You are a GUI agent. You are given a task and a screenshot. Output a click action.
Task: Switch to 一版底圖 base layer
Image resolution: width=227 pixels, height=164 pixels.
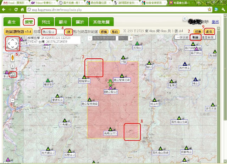click(x=182, y=37)
